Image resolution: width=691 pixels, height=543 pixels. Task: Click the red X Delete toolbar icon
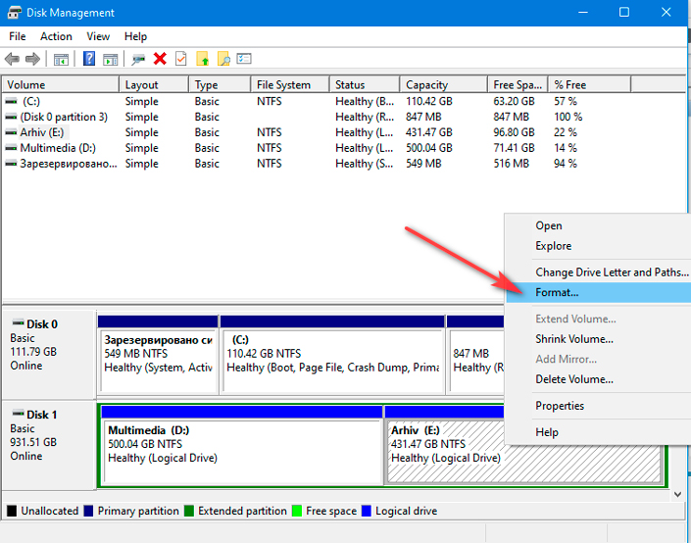160,59
